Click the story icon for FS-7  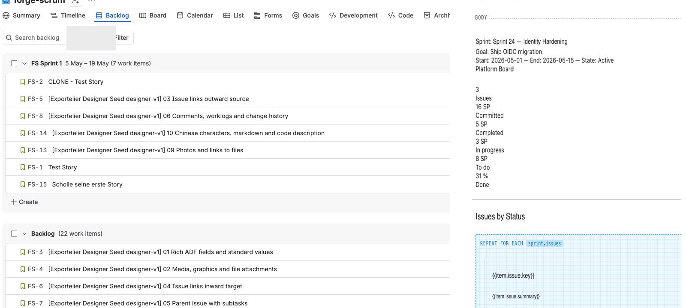pos(23,303)
